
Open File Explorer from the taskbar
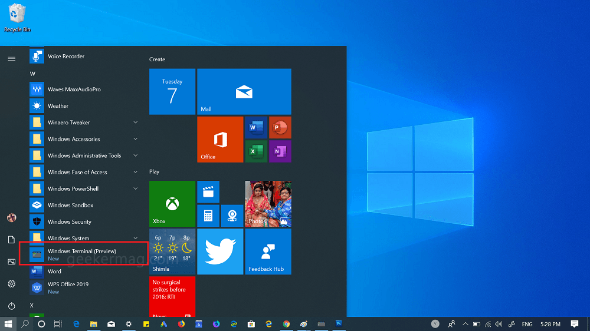click(x=94, y=324)
